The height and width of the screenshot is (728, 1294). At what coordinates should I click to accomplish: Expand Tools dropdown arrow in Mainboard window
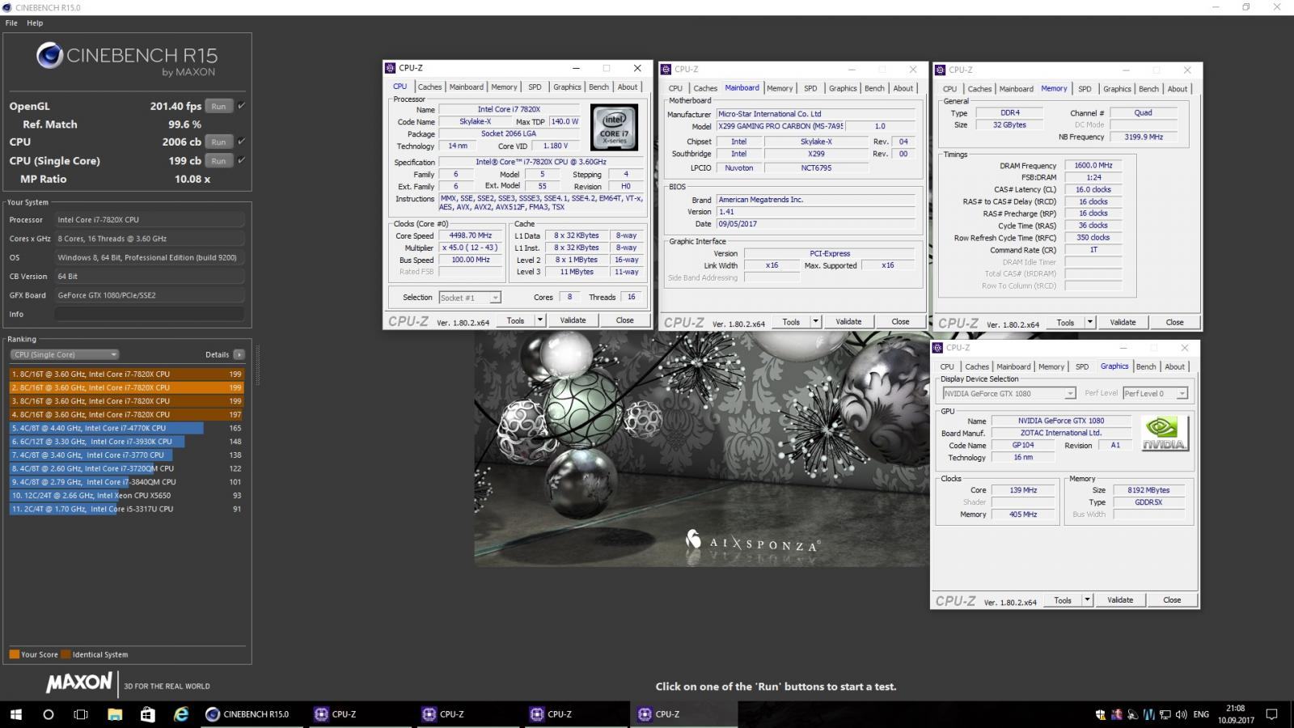point(816,322)
